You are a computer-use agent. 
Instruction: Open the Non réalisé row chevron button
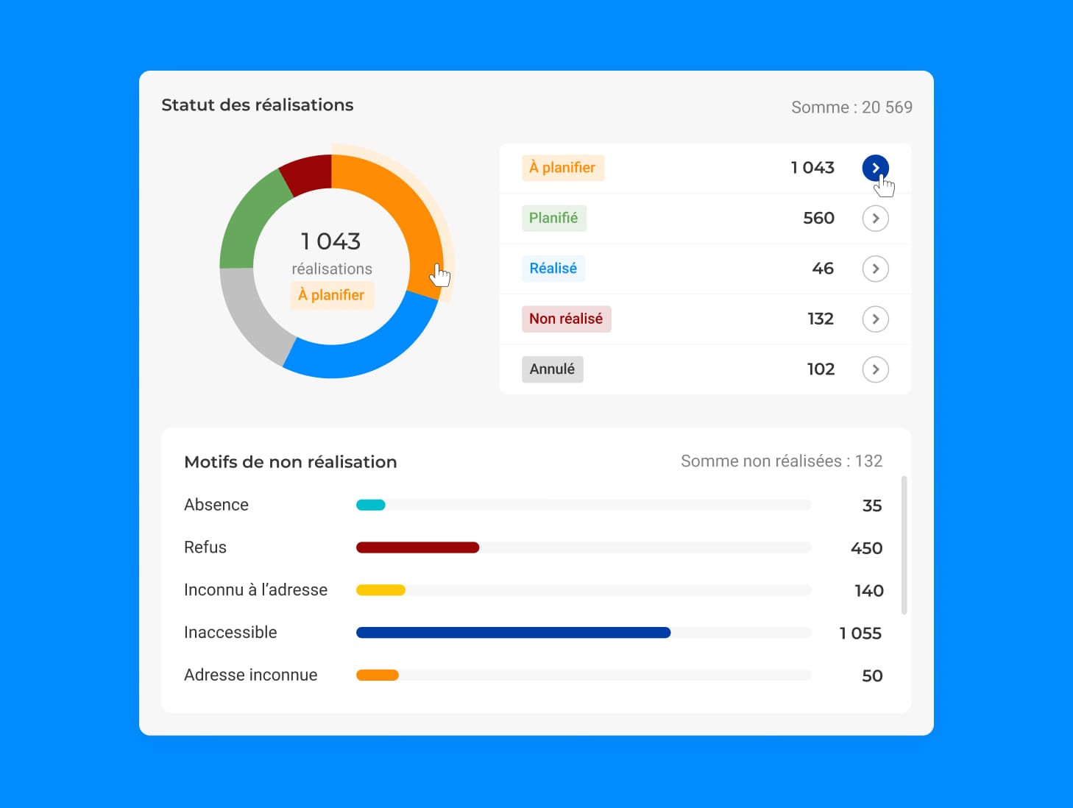875,319
